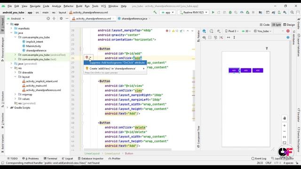
Task: Switch to Design view mode
Action: pos(289,25)
